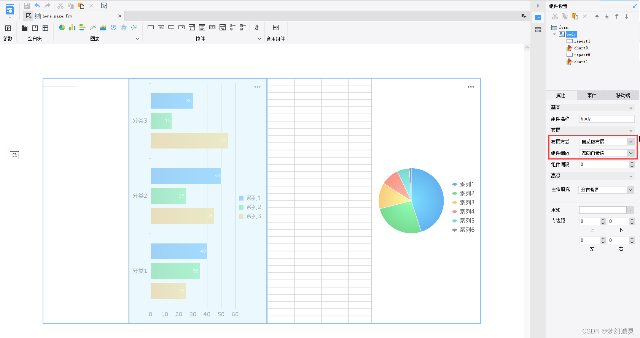Insert a horizontal bar chart icon
The width and height of the screenshot is (640, 338).
pyautogui.click(x=83, y=27)
